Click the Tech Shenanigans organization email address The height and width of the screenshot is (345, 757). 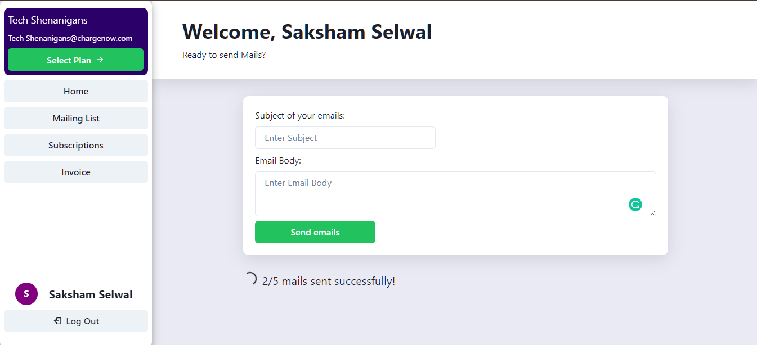point(70,39)
